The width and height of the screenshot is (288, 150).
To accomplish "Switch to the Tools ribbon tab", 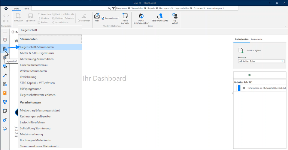I will coord(26,9).
